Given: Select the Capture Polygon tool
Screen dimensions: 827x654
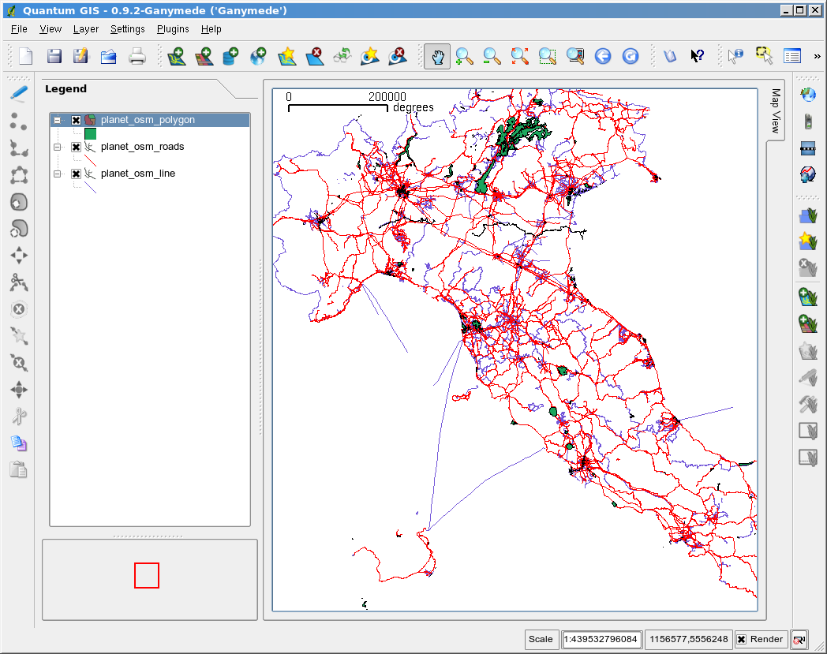Looking at the screenshot, I should tap(19, 175).
